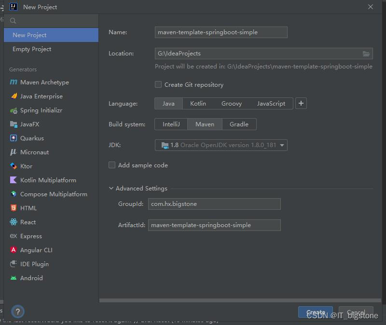
Task: Open the JDK version dropdown
Action: (221, 145)
